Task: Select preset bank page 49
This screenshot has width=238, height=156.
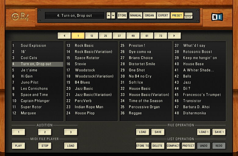Action: click(133, 36)
